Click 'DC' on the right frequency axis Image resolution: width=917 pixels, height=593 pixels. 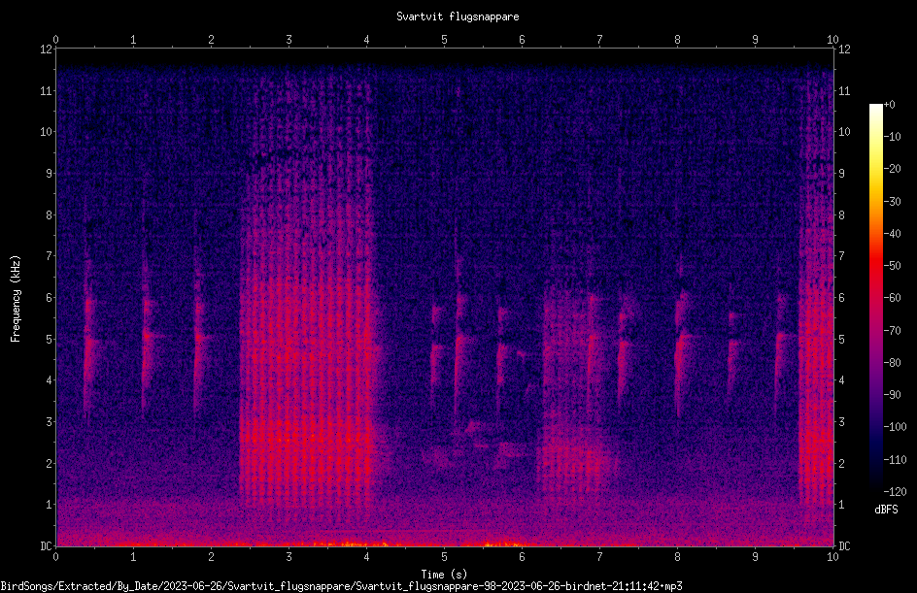tap(844, 546)
